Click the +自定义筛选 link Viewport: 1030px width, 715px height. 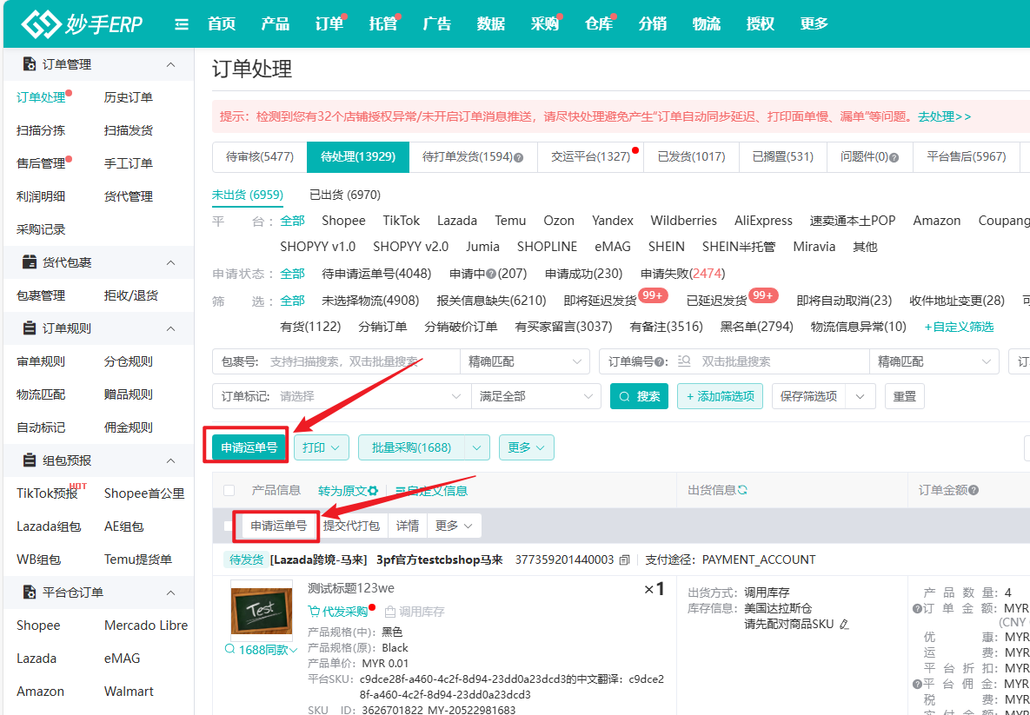959,327
